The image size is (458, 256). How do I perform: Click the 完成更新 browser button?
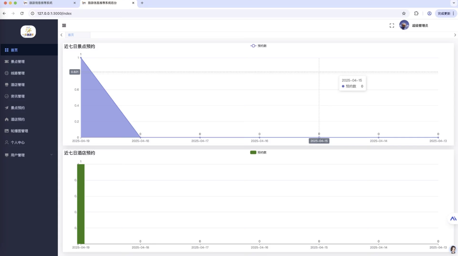444,13
